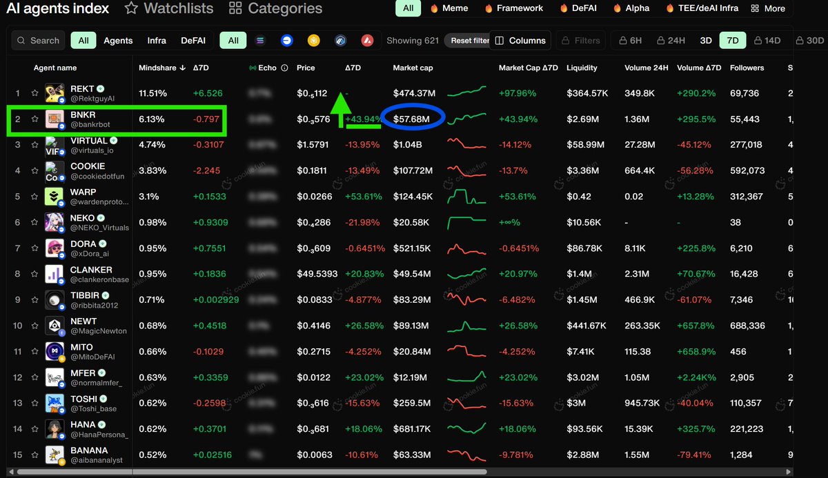
Task: Open the CLANKER agent avatar
Action: [x=55, y=274]
